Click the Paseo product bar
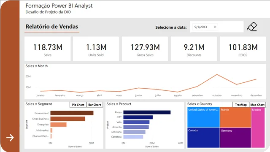This screenshot has width=270, height=152. point(147,112)
